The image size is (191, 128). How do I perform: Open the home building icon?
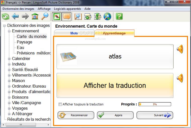pyautogui.click(x=35, y=16)
